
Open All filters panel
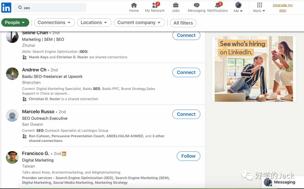(183, 23)
